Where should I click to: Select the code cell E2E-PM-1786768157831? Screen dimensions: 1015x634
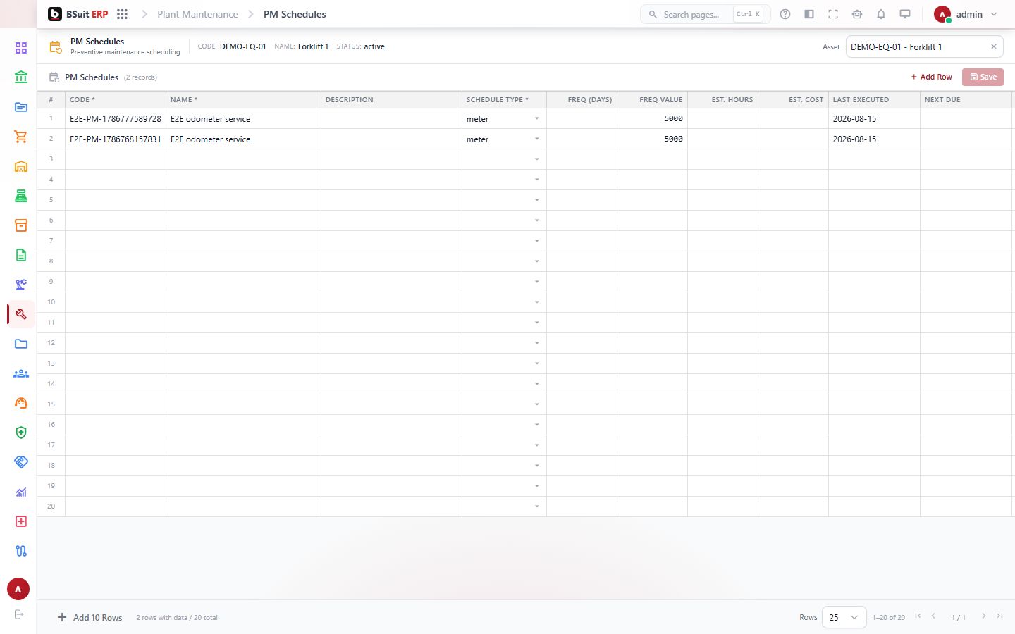pyautogui.click(x=116, y=139)
